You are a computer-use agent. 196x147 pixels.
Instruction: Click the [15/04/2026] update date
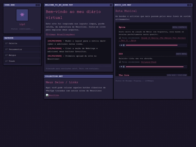54,49
